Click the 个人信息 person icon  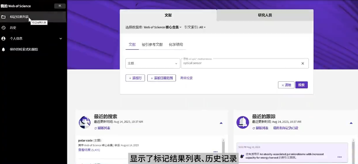(3, 39)
